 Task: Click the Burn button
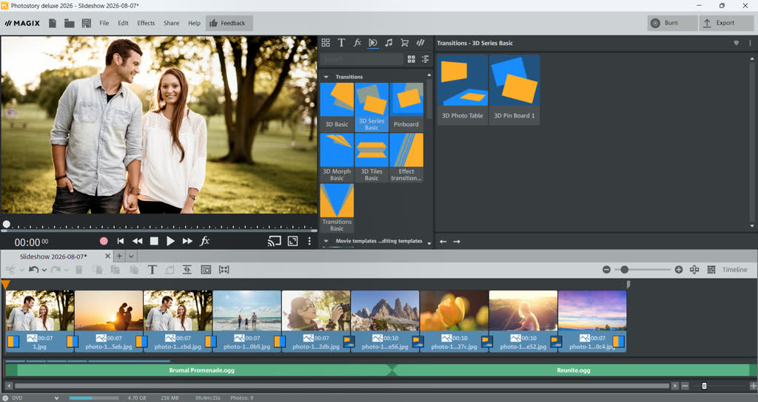click(672, 23)
